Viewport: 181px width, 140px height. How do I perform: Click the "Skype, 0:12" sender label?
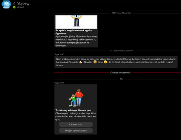pyautogui.click(x=59, y=83)
